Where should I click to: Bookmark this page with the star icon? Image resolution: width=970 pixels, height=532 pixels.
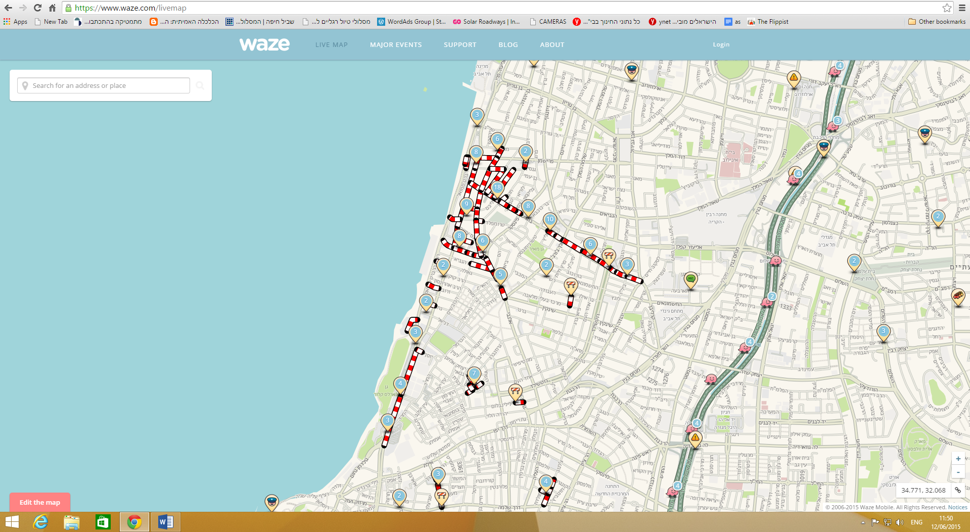point(947,8)
